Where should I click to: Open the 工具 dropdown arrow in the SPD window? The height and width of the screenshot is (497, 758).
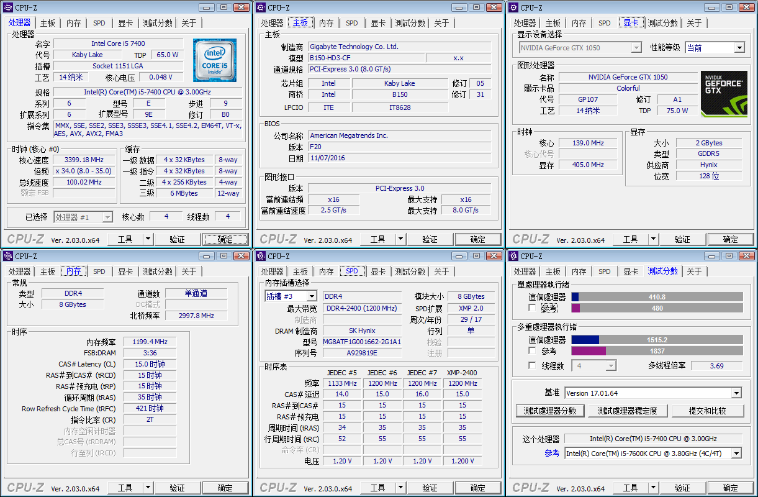click(x=400, y=488)
